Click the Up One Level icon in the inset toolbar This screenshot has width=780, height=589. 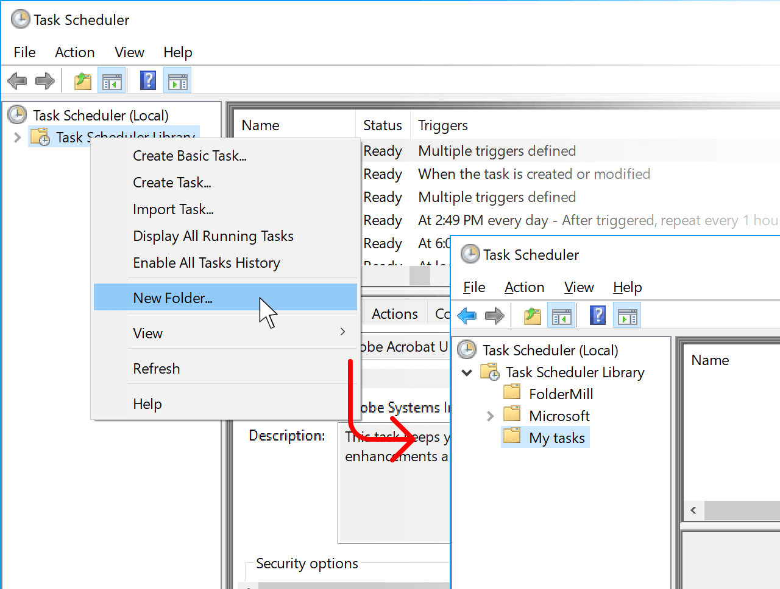(x=532, y=316)
